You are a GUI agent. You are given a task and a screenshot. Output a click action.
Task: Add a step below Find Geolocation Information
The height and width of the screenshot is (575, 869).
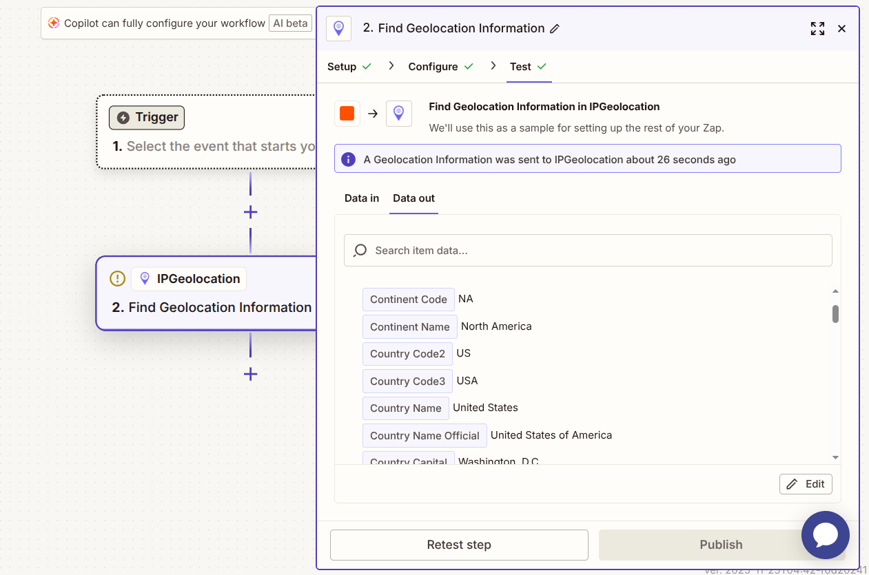250,374
